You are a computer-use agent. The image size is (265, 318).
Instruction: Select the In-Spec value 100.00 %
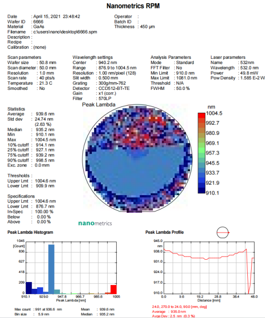pos(44,211)
